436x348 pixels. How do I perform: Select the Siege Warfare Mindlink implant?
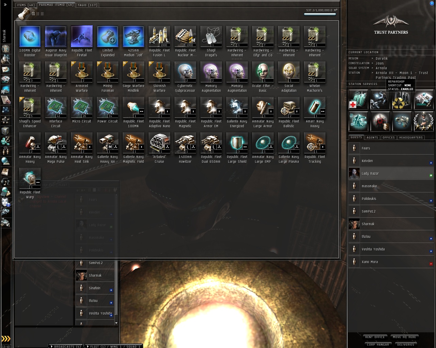(134, 77)
